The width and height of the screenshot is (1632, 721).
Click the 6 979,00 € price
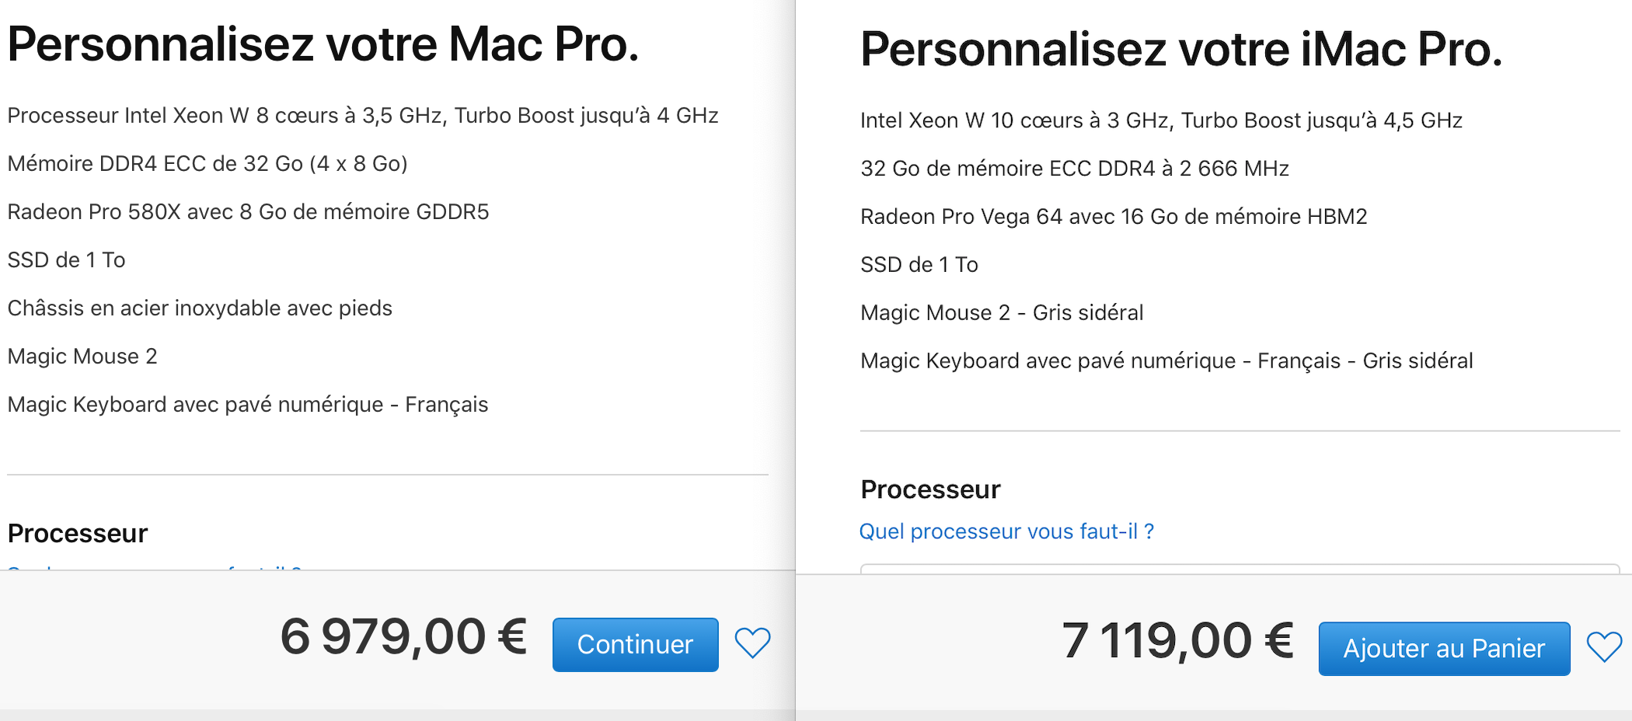403,636
